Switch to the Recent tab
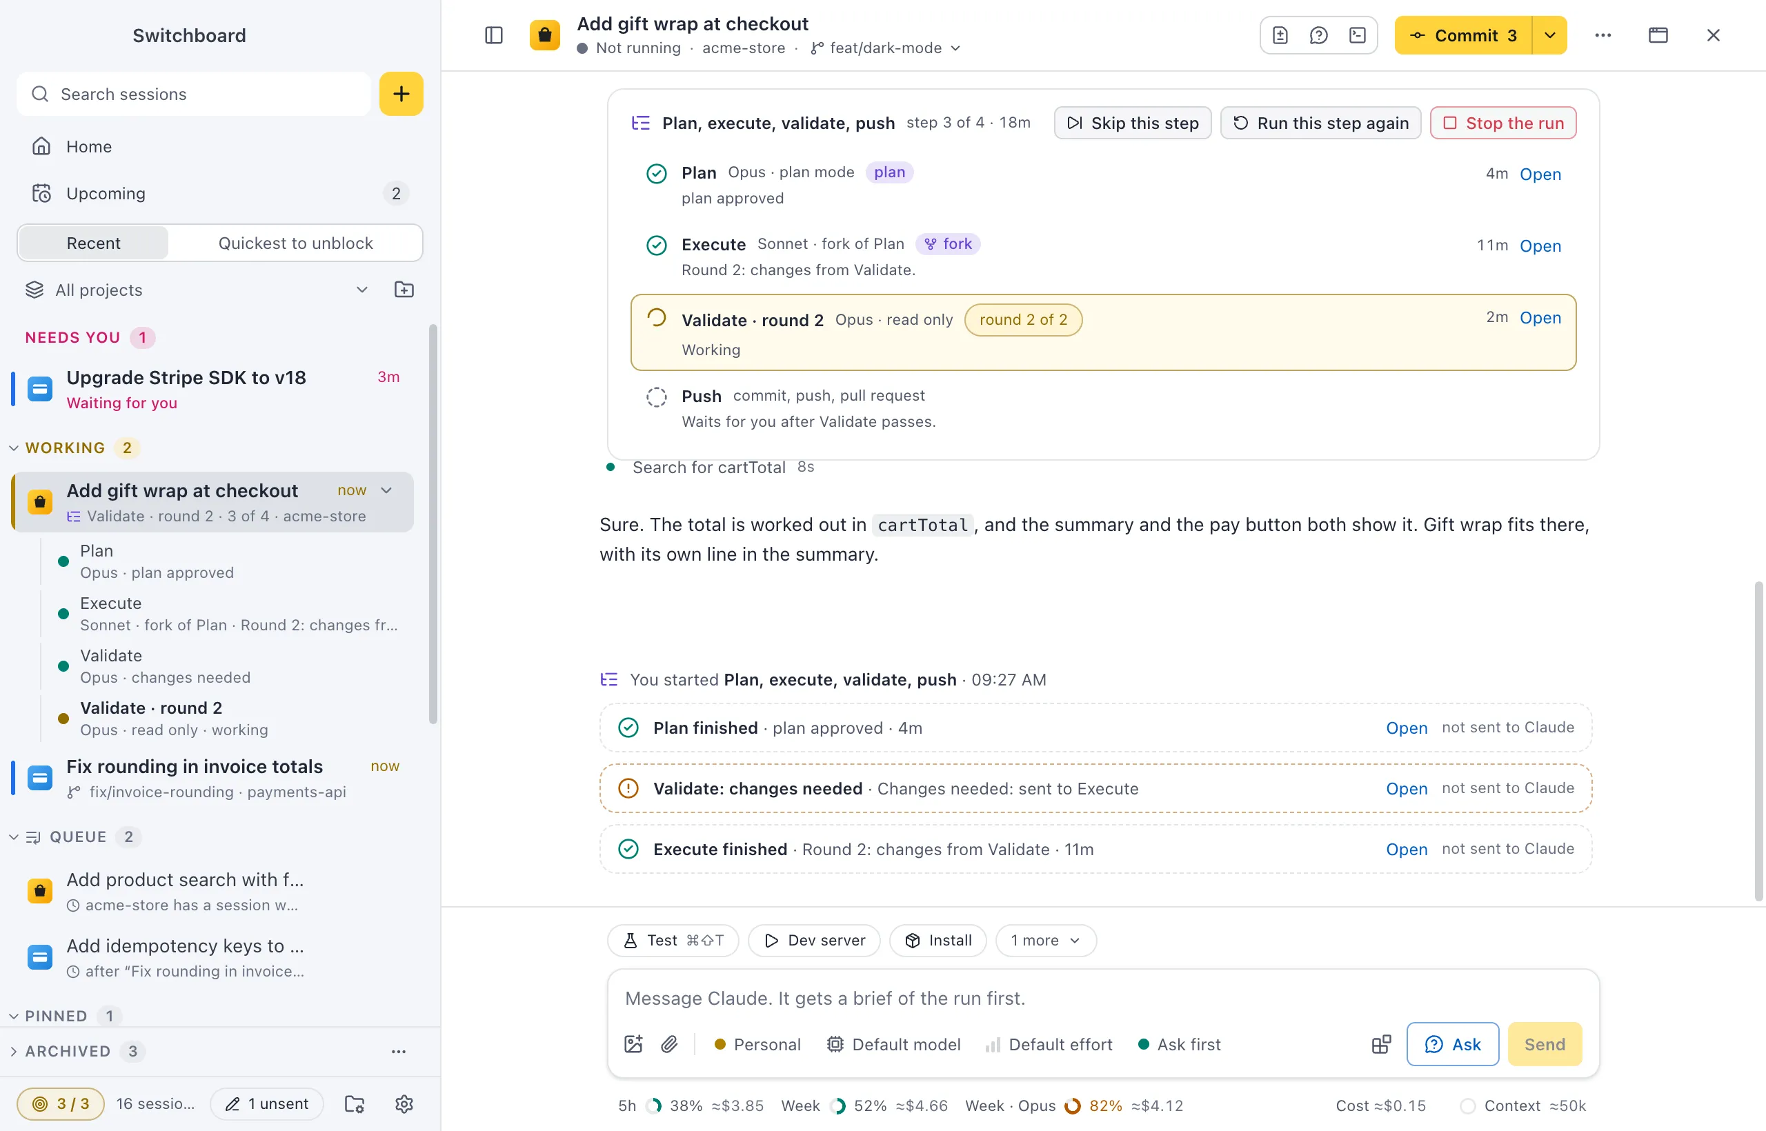The height and width of the screenshot is (1131, 1766). [93, 243]
